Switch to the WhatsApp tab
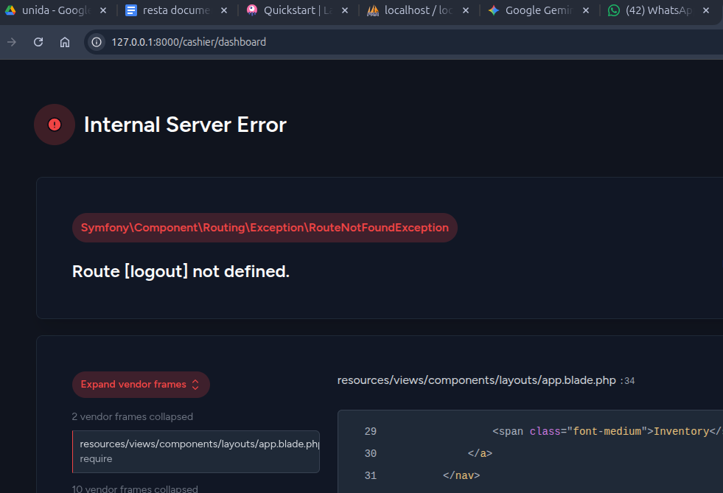The image size is (723, 493). (660, 11)
